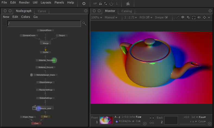Open the File menu
Viewport: 214px width, 128px height.
click(x=4, y=2)
